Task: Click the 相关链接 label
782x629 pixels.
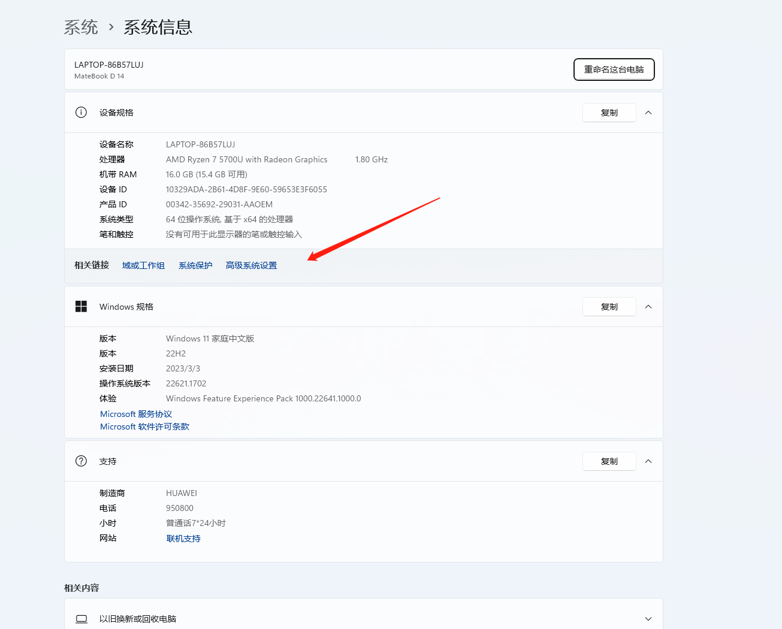Action: coord(92,265)
